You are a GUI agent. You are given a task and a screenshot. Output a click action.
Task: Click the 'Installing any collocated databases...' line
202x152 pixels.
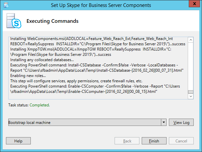point(42,60)
